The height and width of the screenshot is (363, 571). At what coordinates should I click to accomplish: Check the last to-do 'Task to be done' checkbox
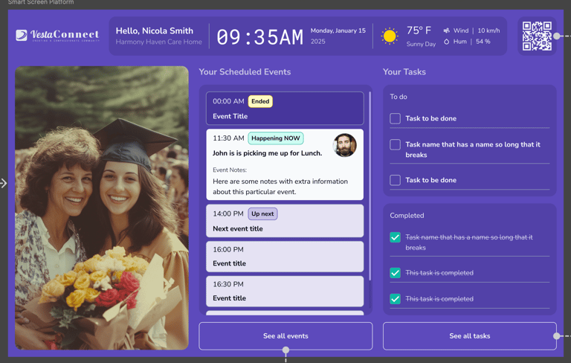pos(395,180)
